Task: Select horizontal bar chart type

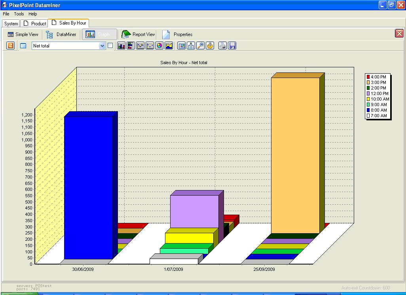Action: [x=131, y=46]
